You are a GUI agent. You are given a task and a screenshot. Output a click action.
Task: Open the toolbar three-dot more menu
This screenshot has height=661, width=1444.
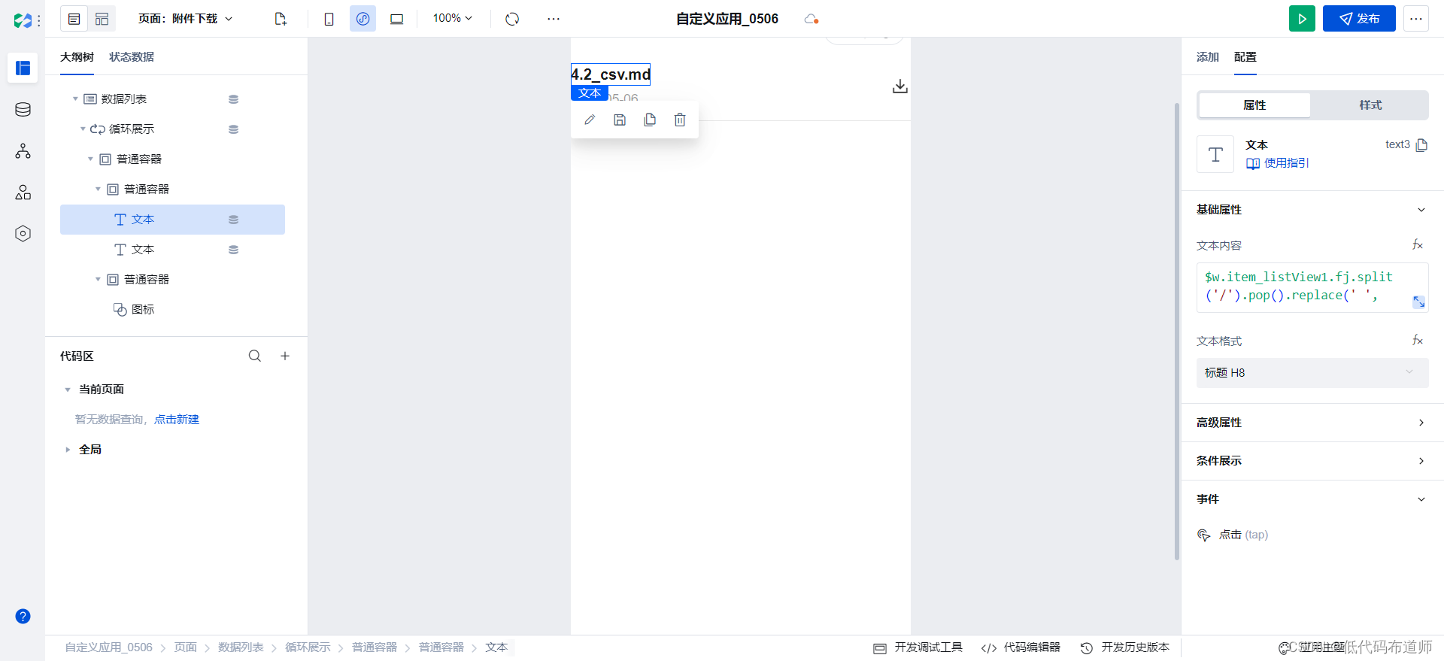554,19
